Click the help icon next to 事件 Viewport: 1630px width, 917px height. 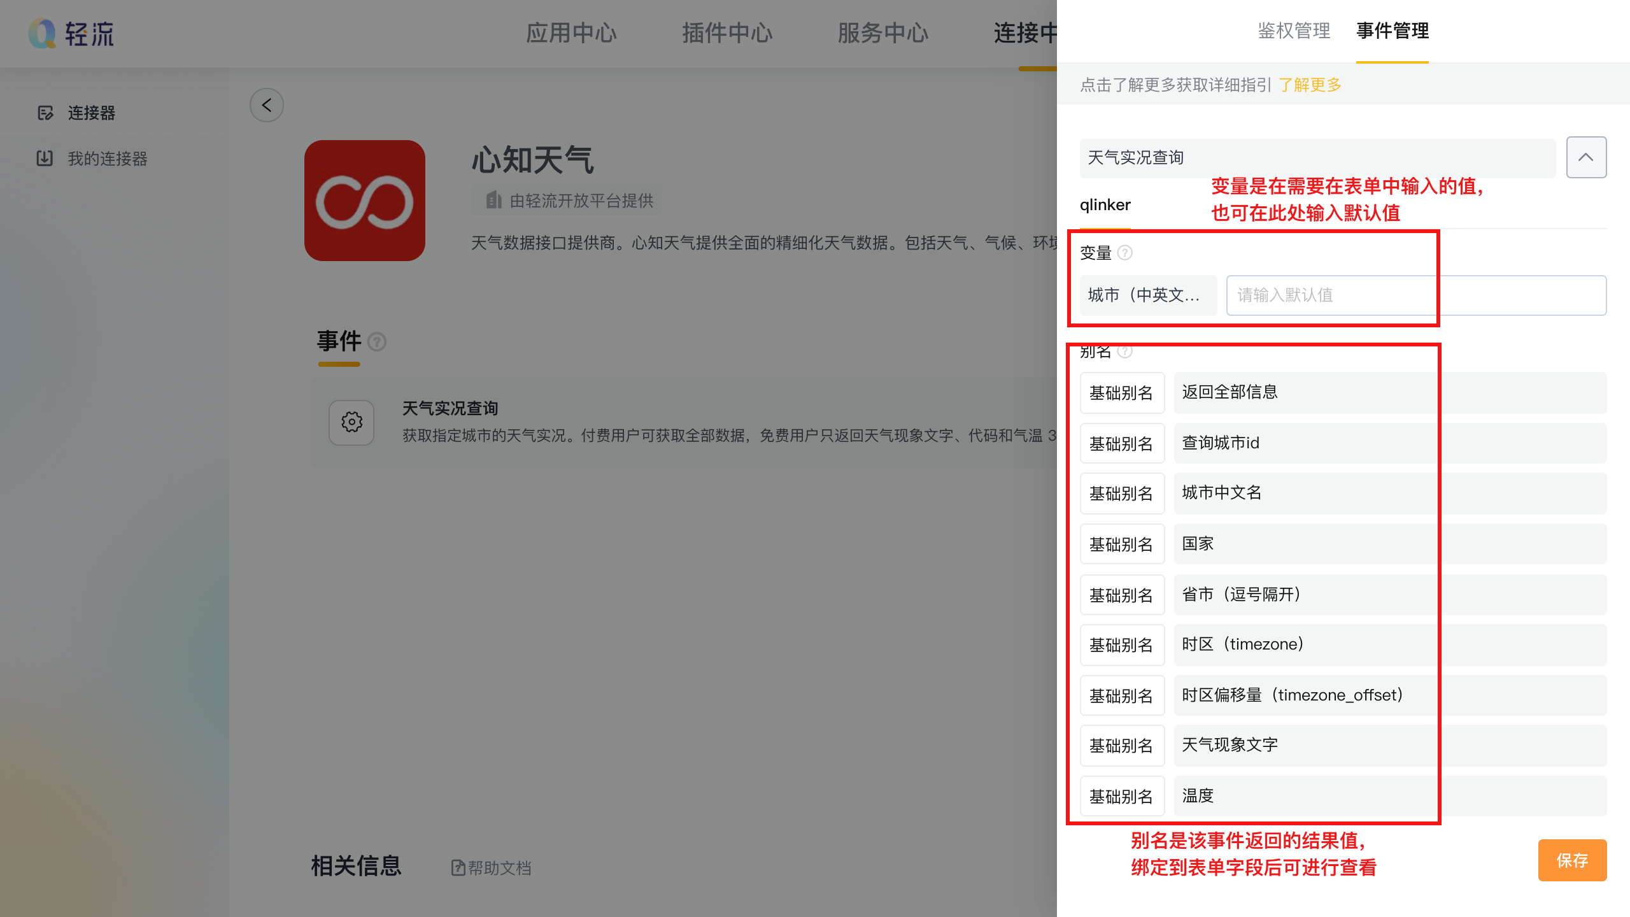pos(377,342)
